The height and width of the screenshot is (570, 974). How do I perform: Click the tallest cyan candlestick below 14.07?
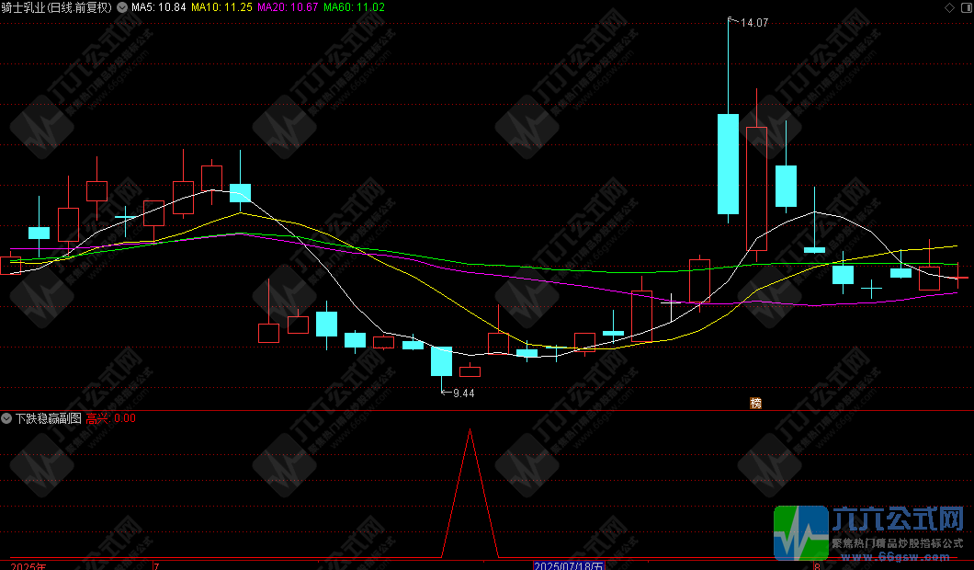click(x=728, y=164)
